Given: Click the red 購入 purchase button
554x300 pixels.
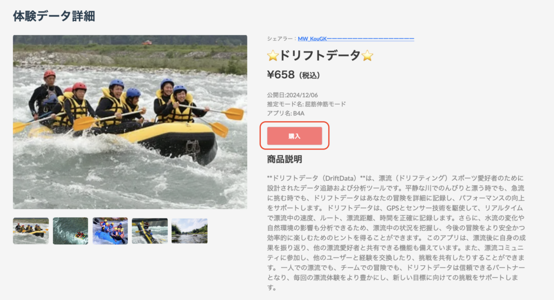Looking at the screenshot, I should 294,136.
